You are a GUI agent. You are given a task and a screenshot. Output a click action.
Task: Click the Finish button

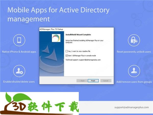93,81
